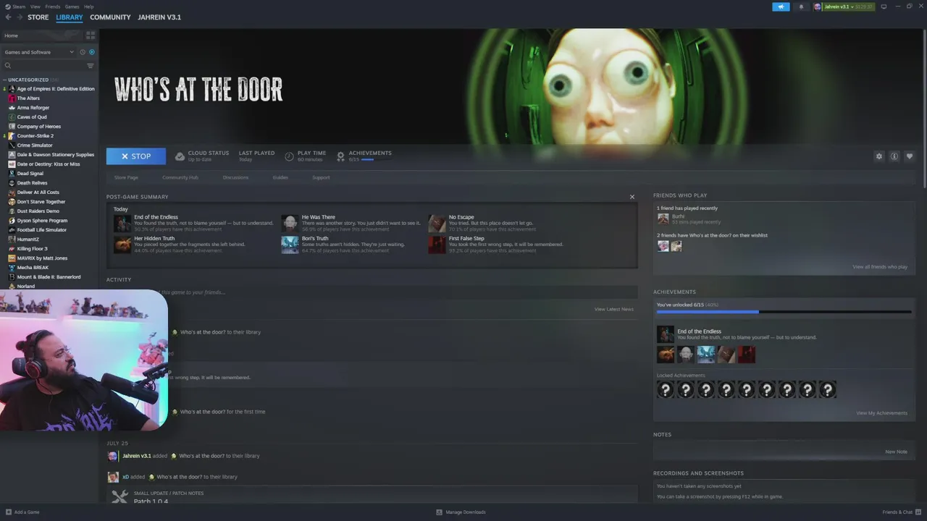Open Patch 1.0.4 update notes
This screenshot has width=927, height=521.
(x=151, y=501)
